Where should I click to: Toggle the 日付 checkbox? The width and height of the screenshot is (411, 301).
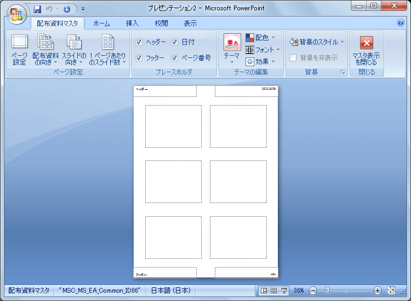tap(175, 42)
